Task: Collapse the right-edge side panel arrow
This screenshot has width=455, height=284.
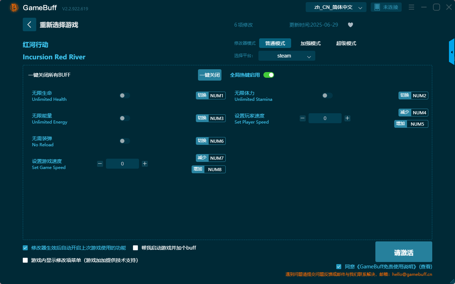Action: pyautogui.click(x=452, y=51)
